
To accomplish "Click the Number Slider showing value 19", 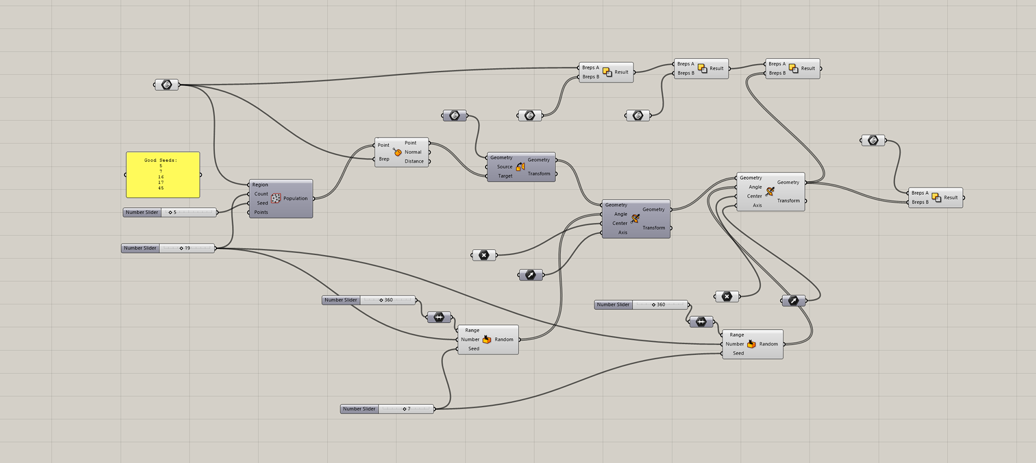I will pyautogui.click(x=168, y=248).
